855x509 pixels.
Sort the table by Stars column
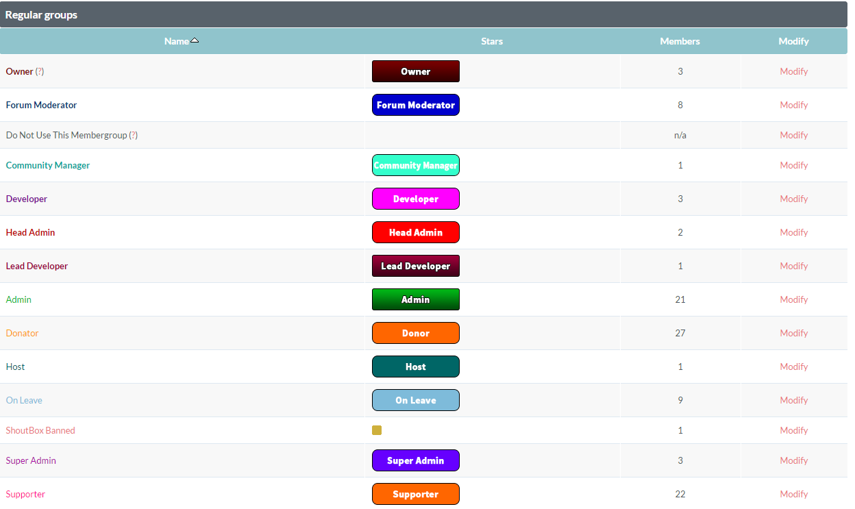[x=491, y=41]
